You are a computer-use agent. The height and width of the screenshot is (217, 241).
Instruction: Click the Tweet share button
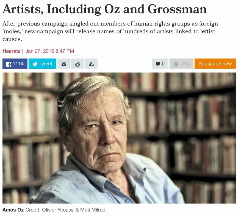42,64
